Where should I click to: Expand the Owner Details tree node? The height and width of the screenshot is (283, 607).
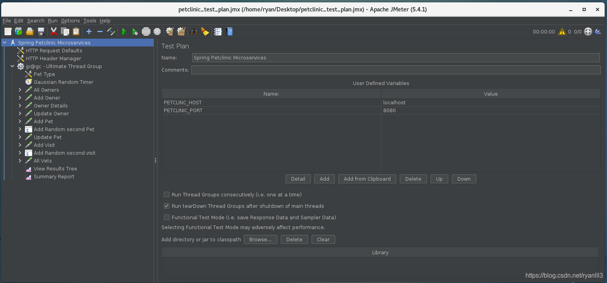point(20,105)
